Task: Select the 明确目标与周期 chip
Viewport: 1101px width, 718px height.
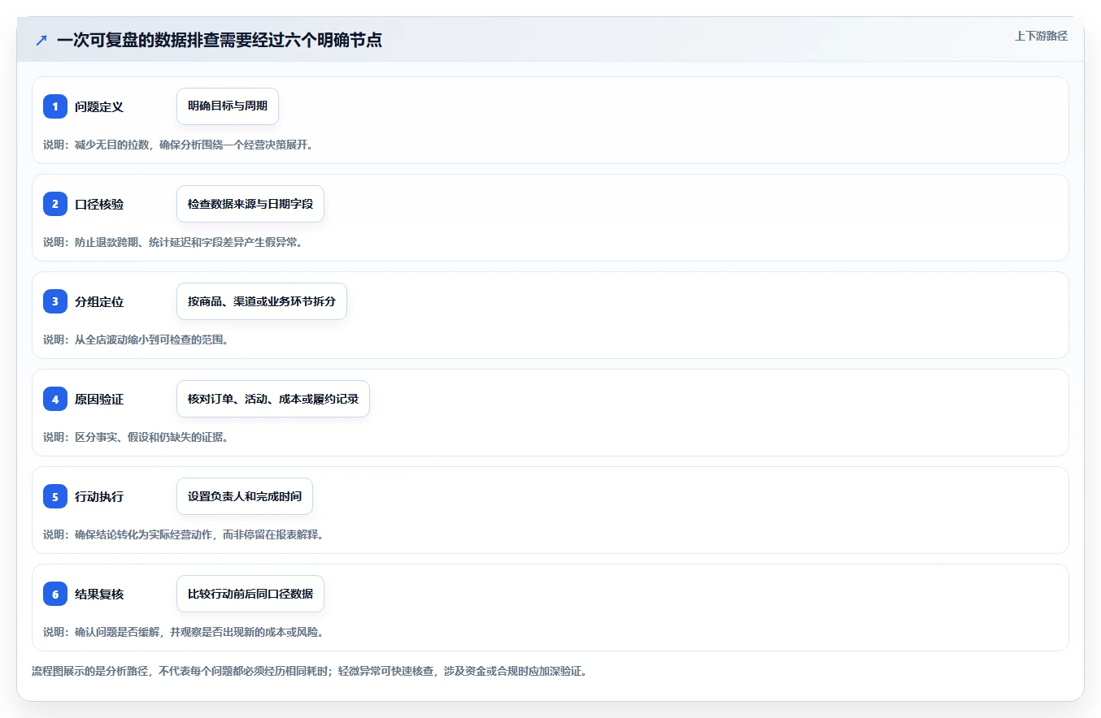Action: 228,106
